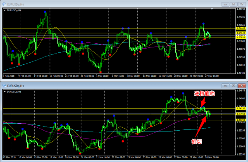Select the 逆指値約 red text annotation
The image size is (248, 162).
(204, 94)
